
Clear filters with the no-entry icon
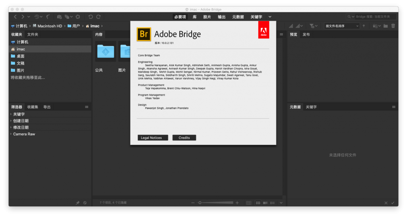[x=85, y=203]
